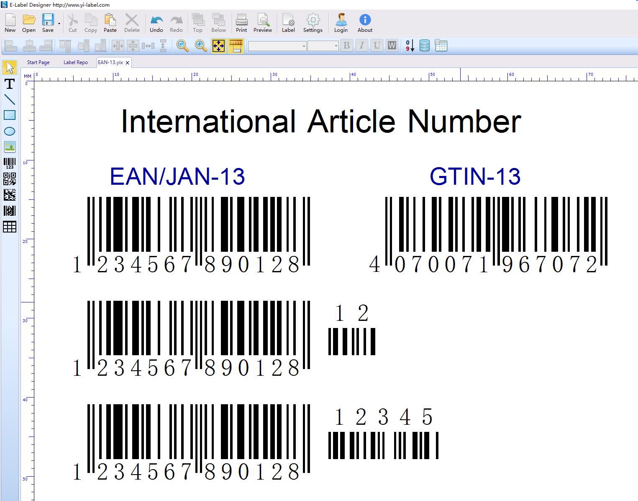This screenshot has width=638, height=501.
Task: Open the Label Repo tab
Action: [x=76, y=62]
